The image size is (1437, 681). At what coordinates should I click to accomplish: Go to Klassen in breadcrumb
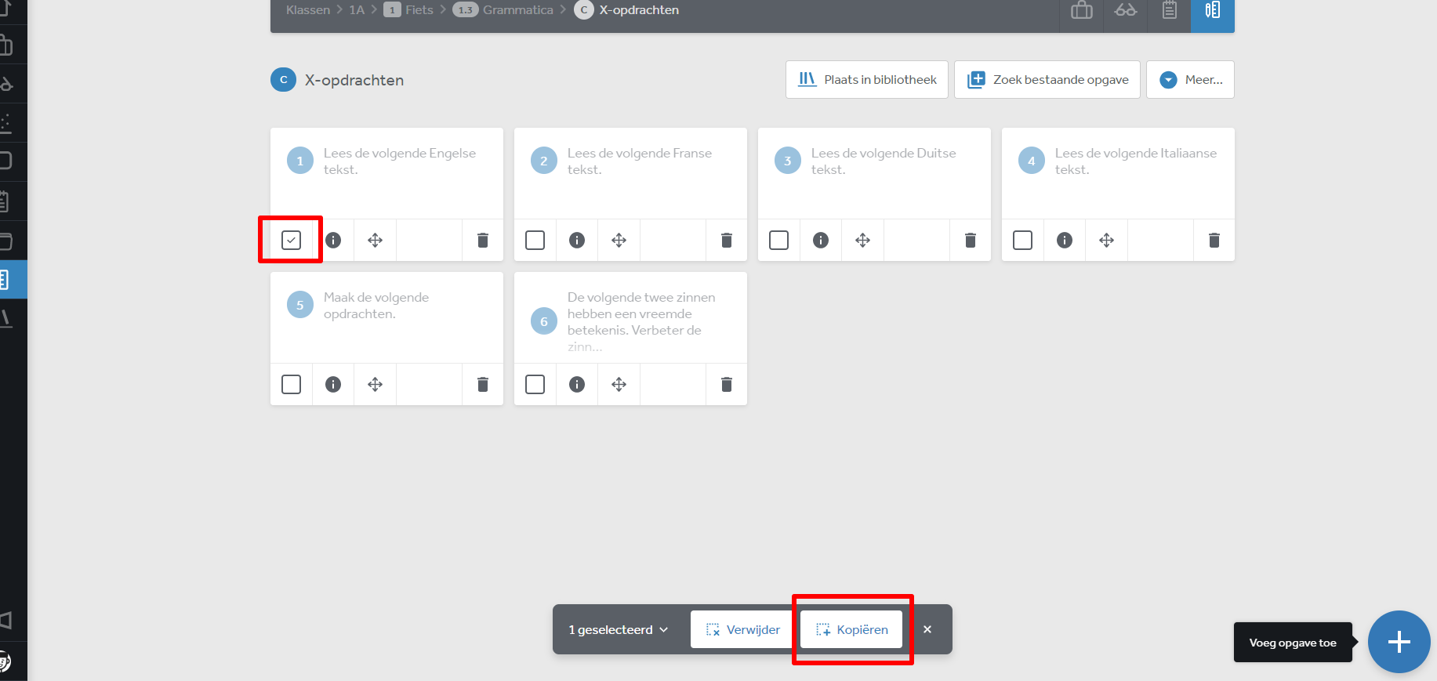308,10
